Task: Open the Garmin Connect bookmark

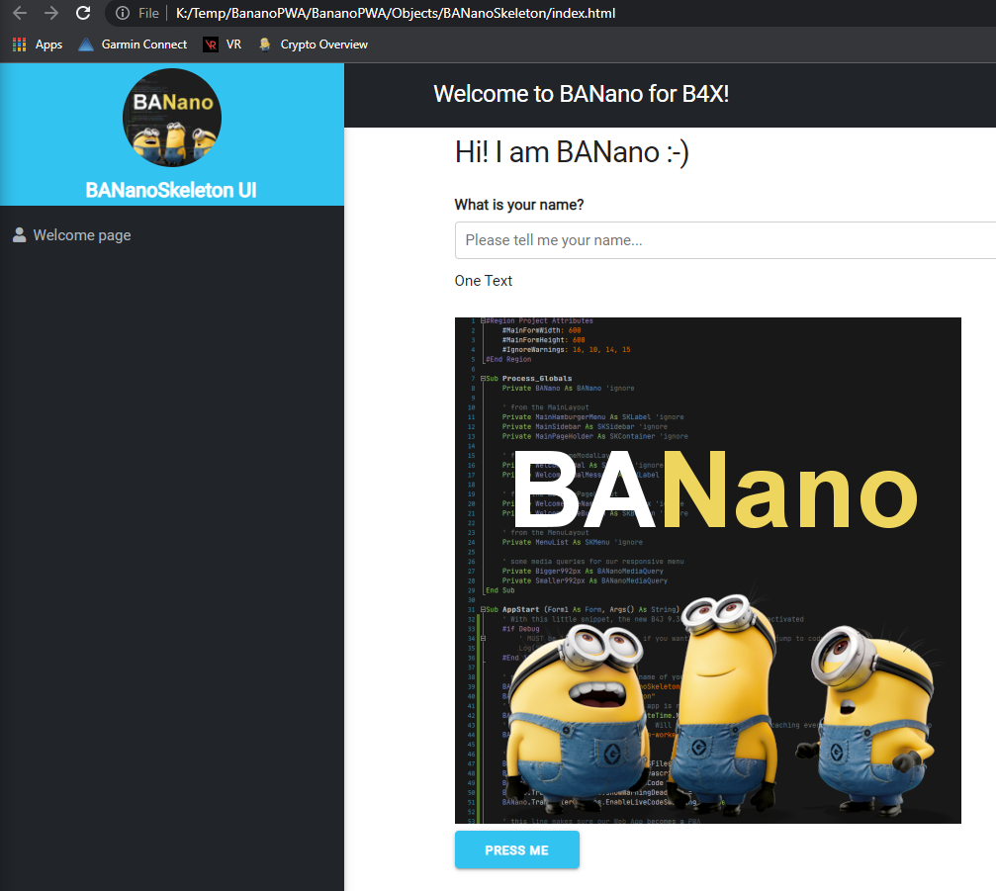Action: 133,45
